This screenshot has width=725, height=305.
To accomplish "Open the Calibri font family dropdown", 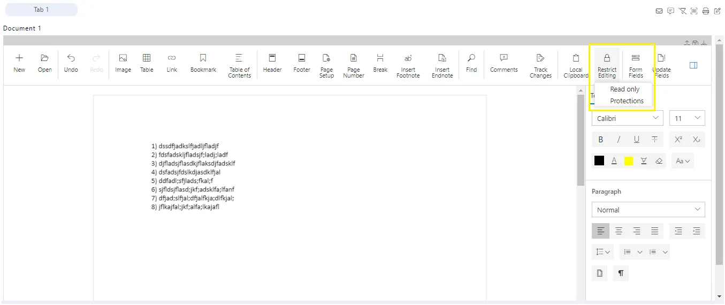I will pyautogui.click(x=628, y=118).
